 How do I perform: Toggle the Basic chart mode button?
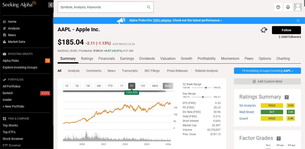pyautogui.click(x=168, y=86)
